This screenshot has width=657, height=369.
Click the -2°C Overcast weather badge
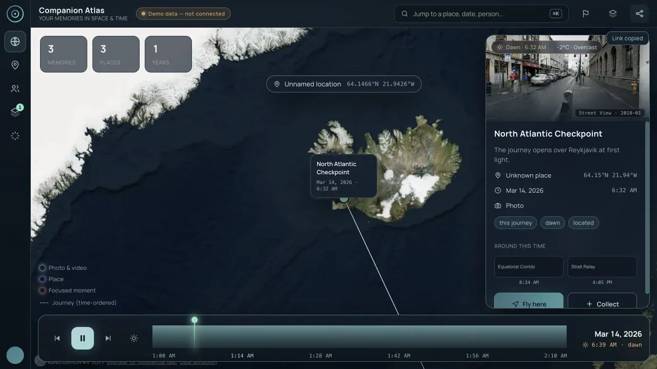click(x=577, y=47)
